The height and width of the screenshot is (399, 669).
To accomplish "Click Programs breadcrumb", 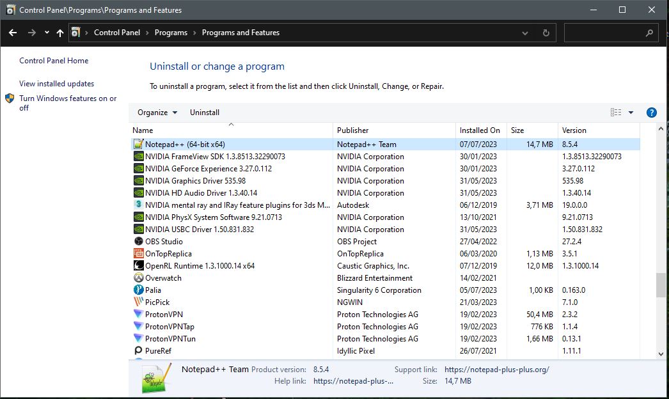I will click(x=171, y=33).
